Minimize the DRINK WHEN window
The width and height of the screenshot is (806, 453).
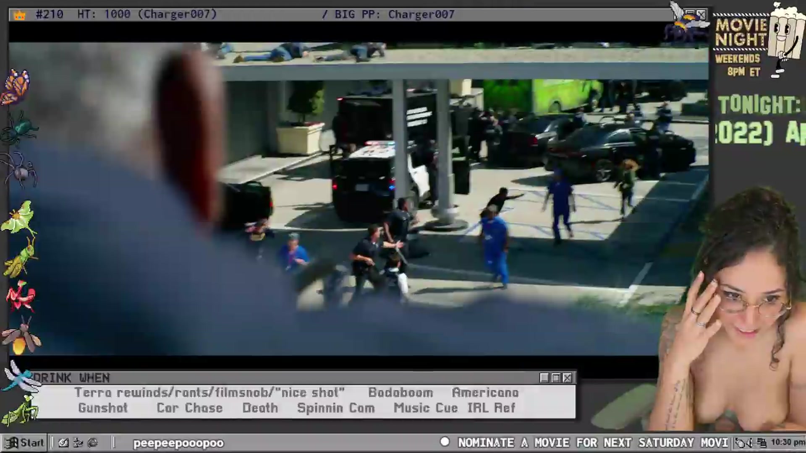click(x=544, y=378)
